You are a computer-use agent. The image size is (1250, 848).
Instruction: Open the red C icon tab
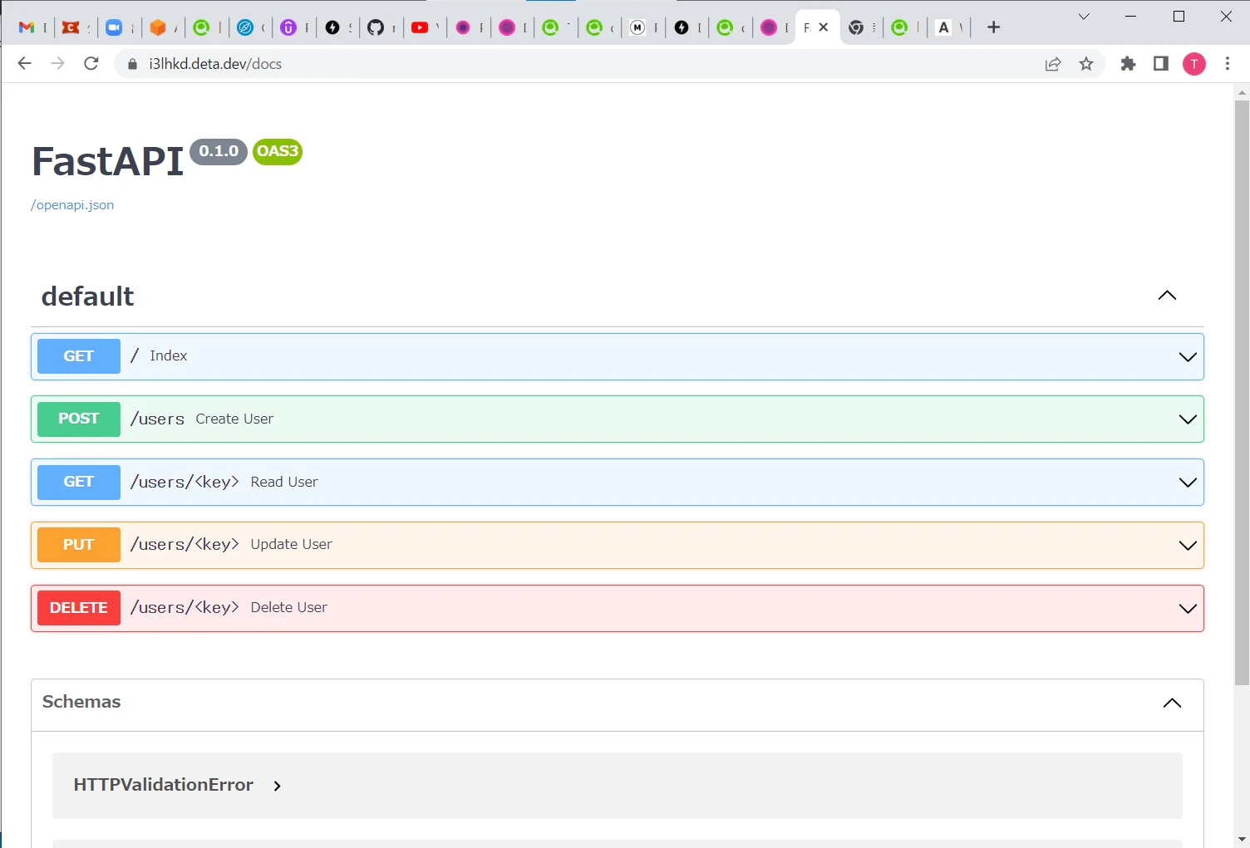tap(71, 27)
